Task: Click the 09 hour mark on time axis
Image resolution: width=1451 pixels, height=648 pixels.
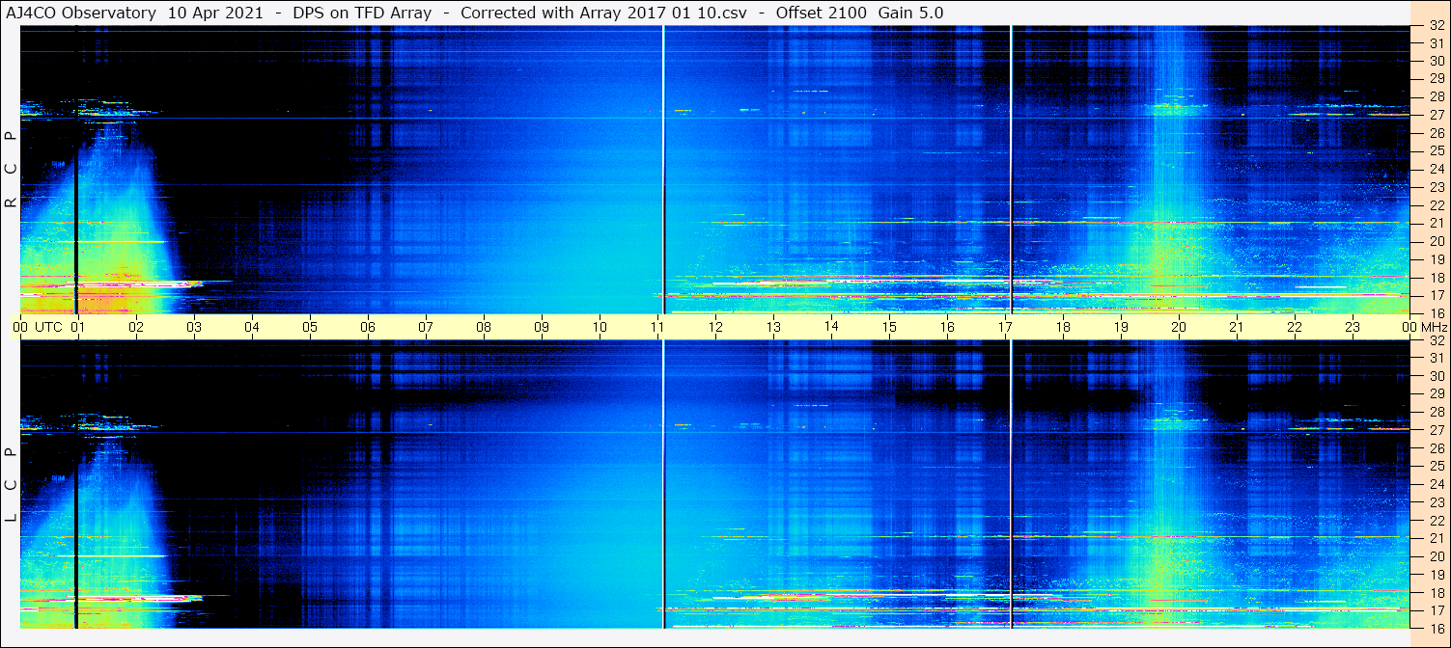Action: pos(542,327)
